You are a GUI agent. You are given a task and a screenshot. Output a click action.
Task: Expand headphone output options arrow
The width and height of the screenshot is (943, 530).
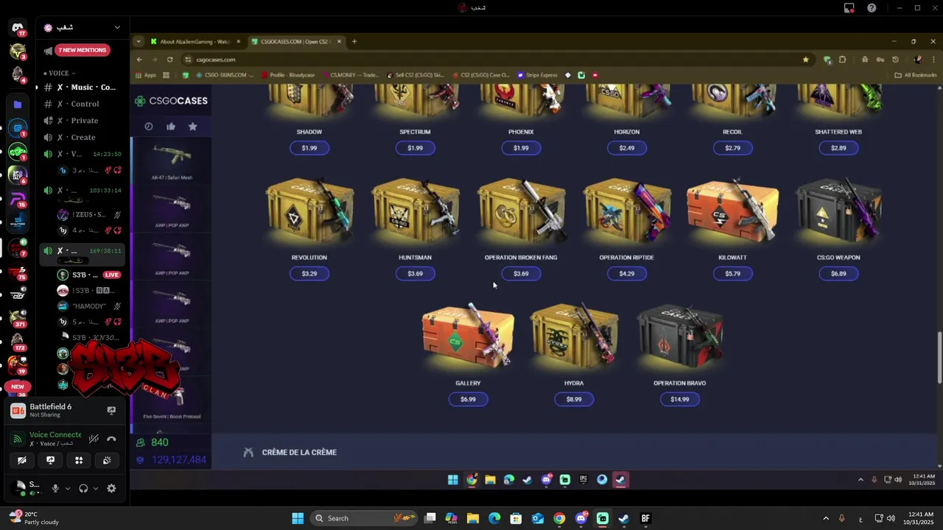click(96, 488)
